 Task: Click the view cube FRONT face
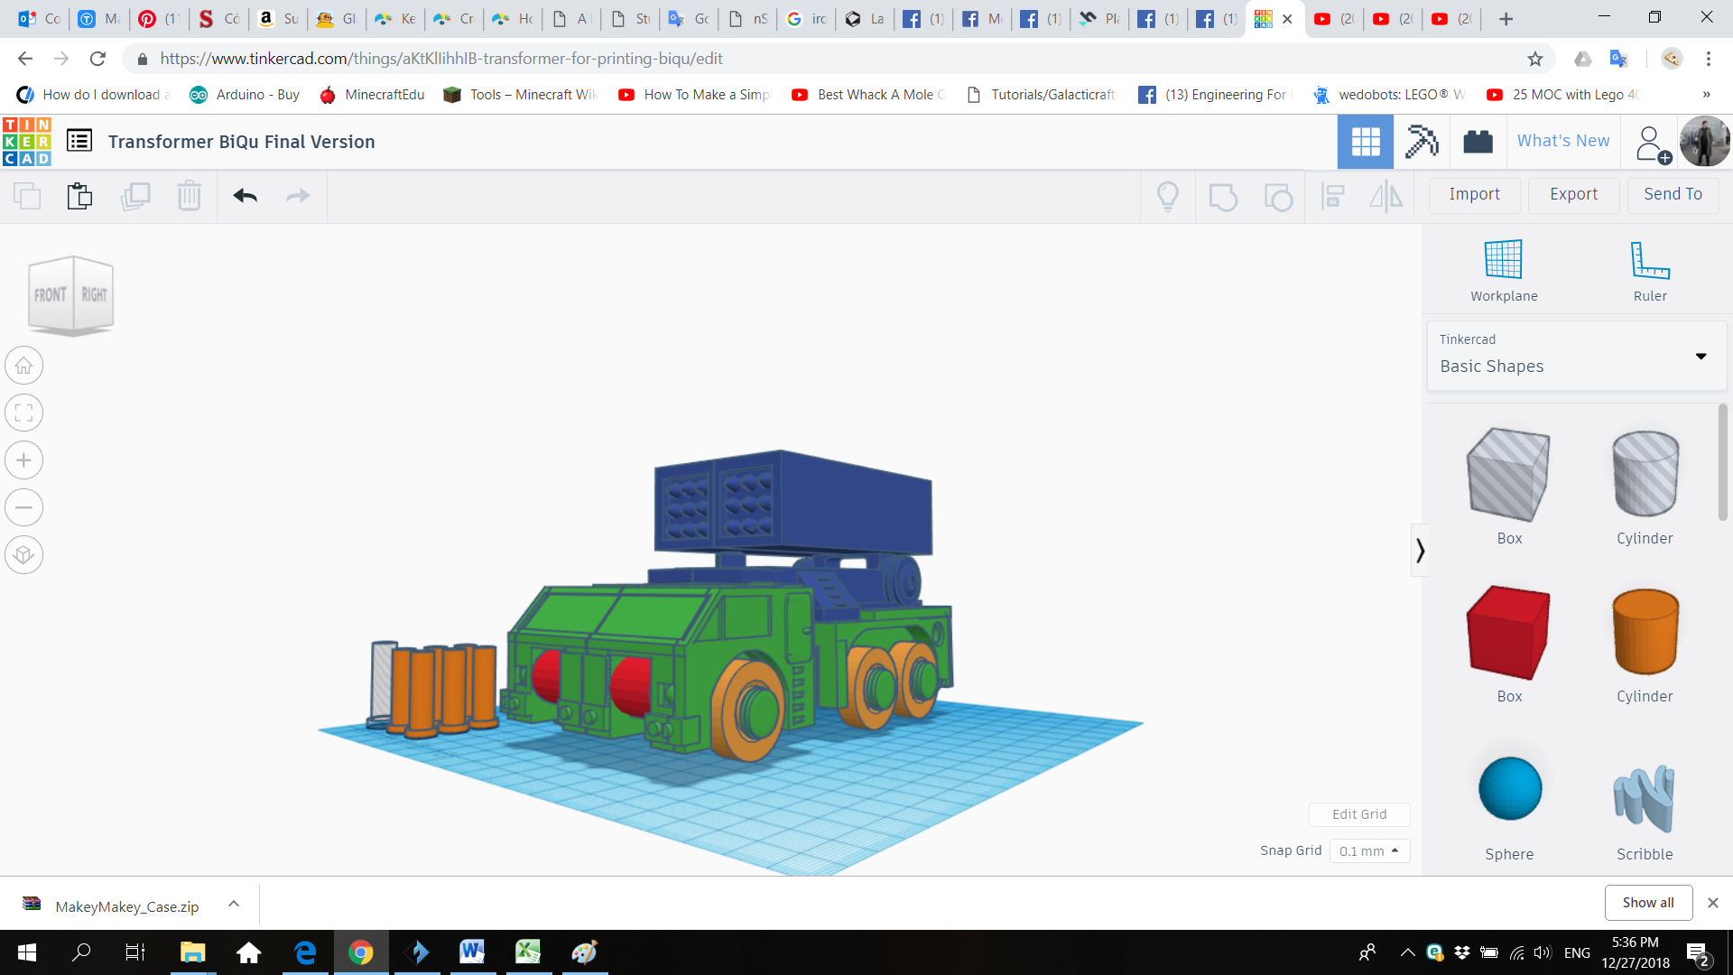(x=51, y=295)
